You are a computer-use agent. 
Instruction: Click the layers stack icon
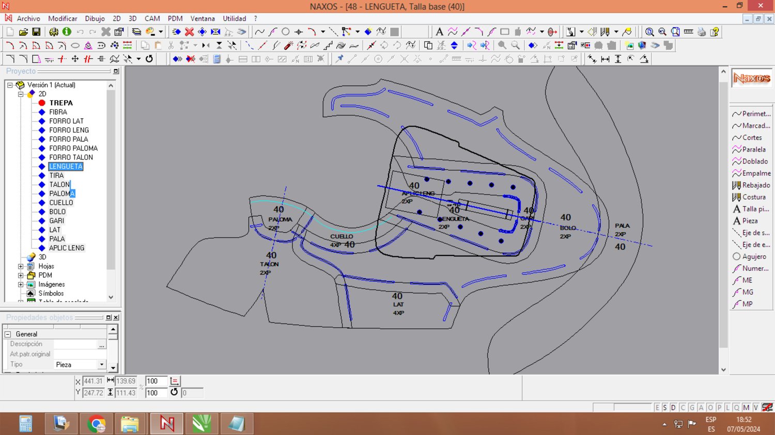(136, 31)
